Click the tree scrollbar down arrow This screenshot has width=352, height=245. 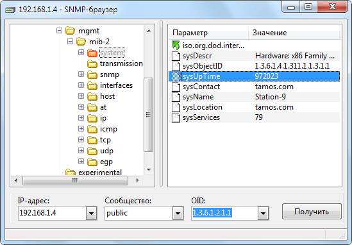click(x=149, y=170)
